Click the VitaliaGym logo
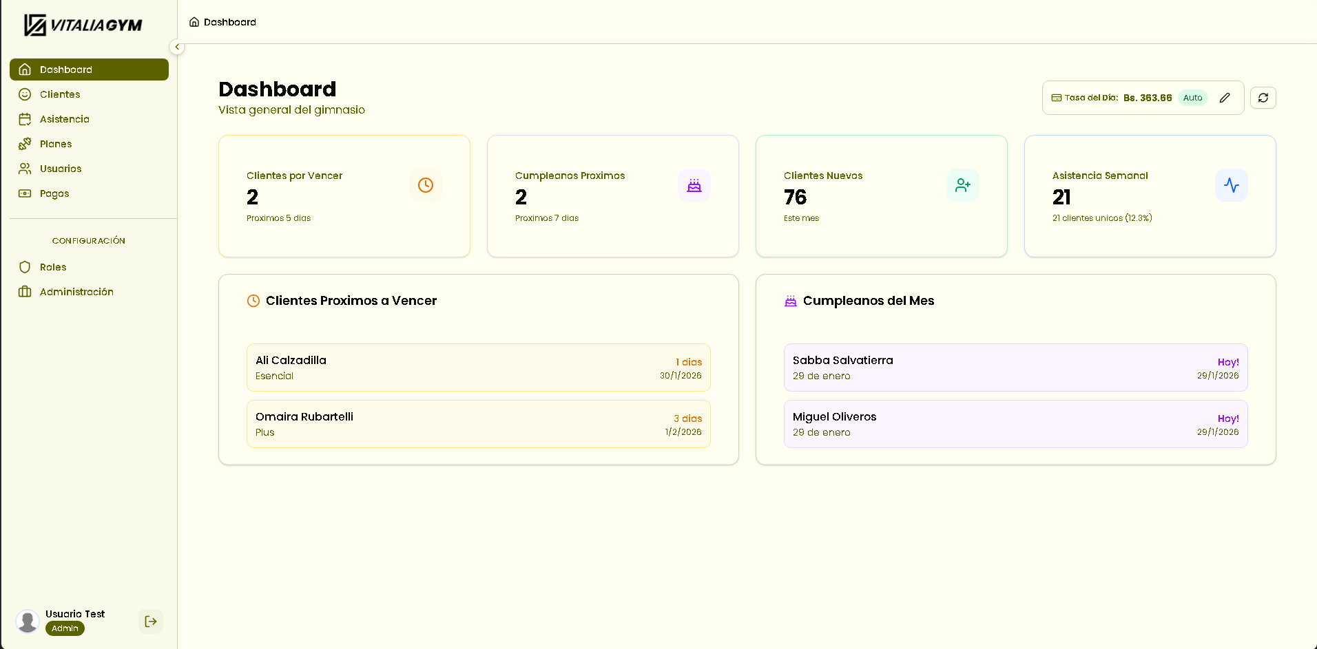This screenshot has width=1317, height=649. [x=83, y=25]
